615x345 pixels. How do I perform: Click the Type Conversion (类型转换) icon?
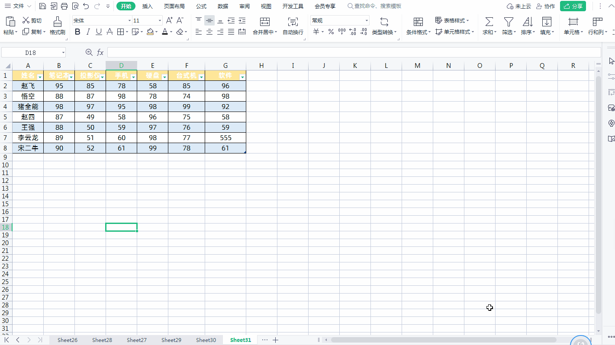(384, 22)
